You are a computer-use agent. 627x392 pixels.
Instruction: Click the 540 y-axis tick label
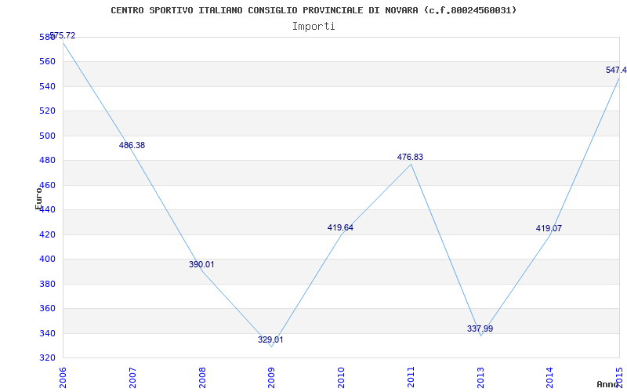click(x=46, y=86)
